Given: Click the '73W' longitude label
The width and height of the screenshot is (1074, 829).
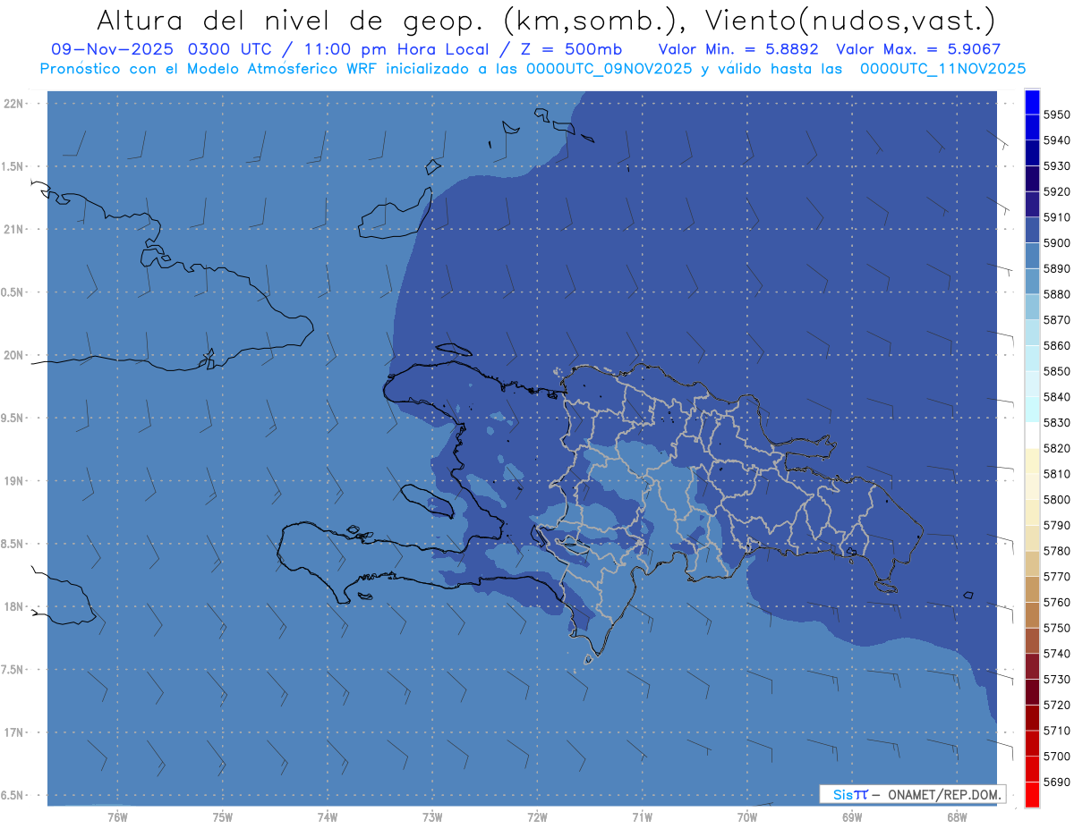Looking at the screenshot, I should [432, 818].
